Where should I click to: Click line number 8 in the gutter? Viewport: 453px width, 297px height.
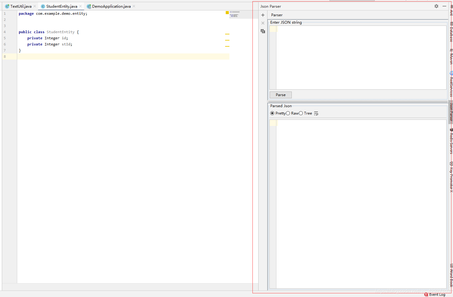[5, 57]
